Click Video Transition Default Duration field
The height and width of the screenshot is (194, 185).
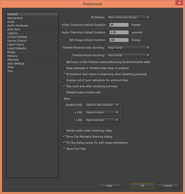tap(119, 25)
